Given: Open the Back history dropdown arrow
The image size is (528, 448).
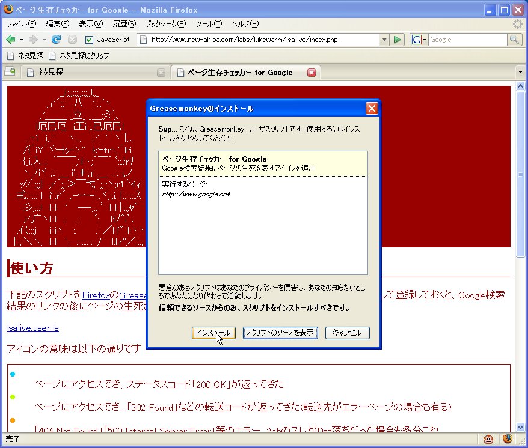Looking at the screenshot, I should [x=22, y=40].
